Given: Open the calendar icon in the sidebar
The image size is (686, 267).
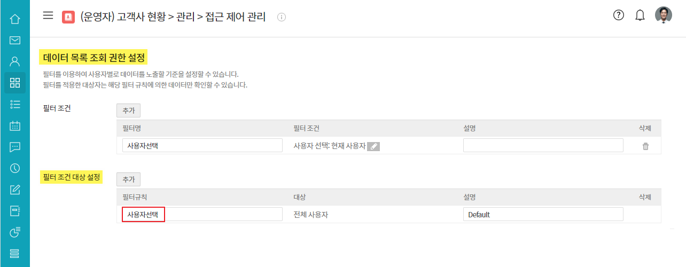Looking at the screenshot, I should point(15,126).
